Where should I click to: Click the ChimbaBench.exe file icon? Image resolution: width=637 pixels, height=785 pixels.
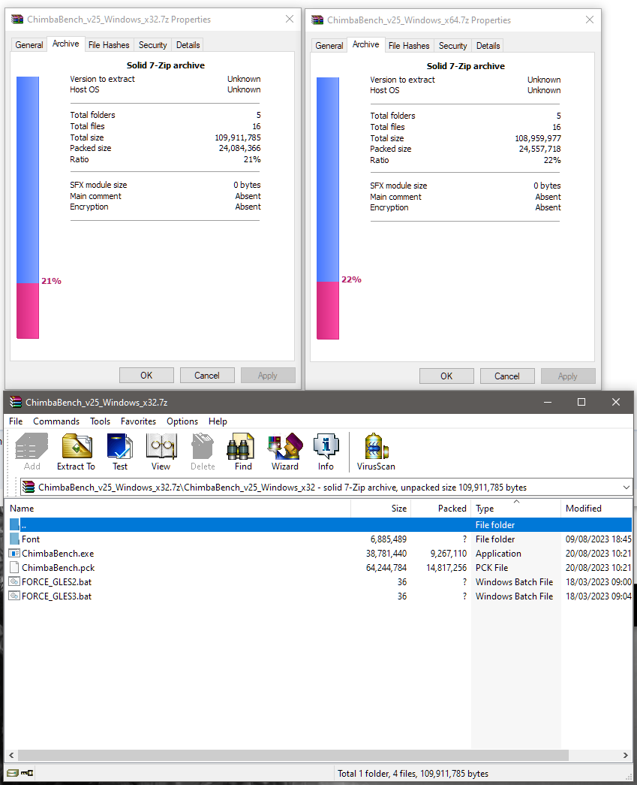pyautogui.click(x=14, y=553)
